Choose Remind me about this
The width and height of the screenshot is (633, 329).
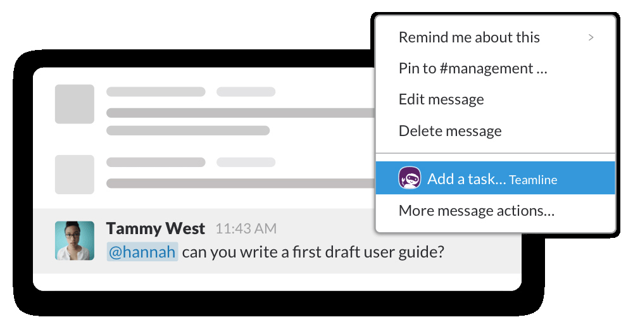click(x=469, y=37)
